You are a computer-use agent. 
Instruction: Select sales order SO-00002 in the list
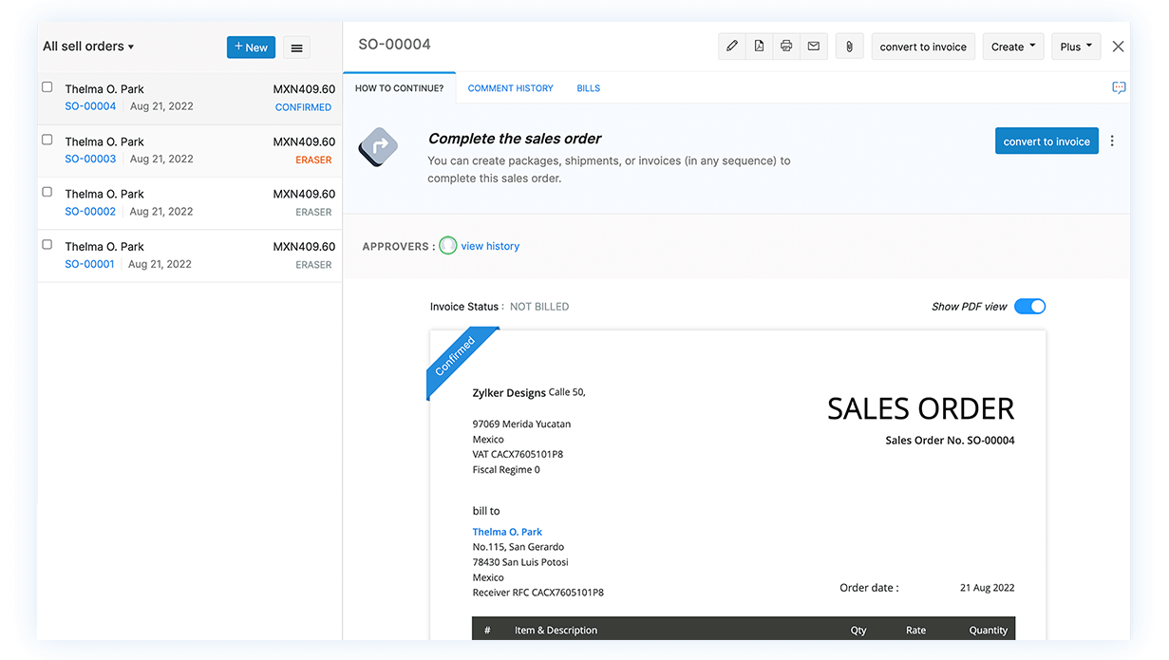click(89, 211)
